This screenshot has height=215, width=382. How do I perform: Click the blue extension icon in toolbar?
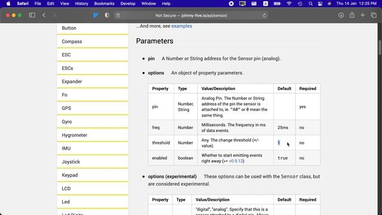pyautogui.click(x=95, y=15)
